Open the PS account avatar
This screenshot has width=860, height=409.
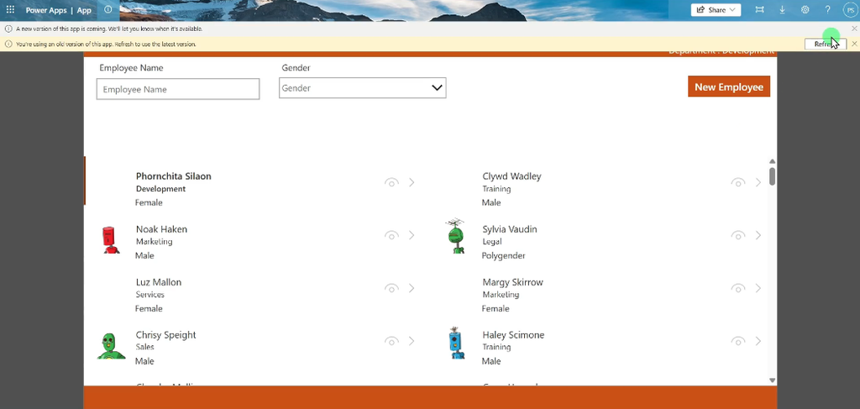click(850, 10)
